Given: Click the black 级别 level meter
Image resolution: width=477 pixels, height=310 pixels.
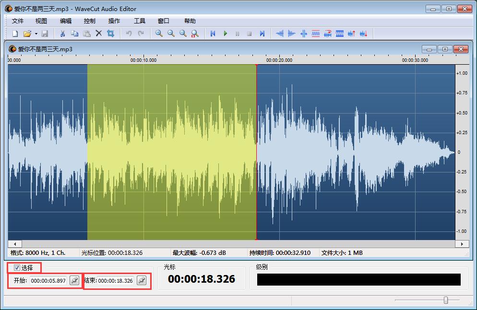Looking at the screenshot, I should [358, 279].
